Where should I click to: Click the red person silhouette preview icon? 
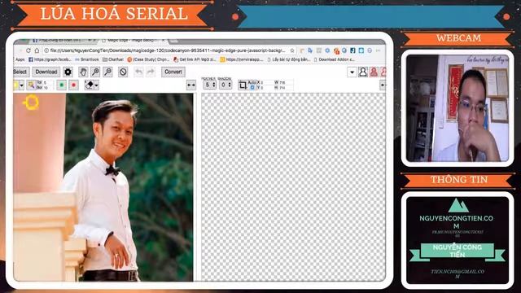(374, 72)
